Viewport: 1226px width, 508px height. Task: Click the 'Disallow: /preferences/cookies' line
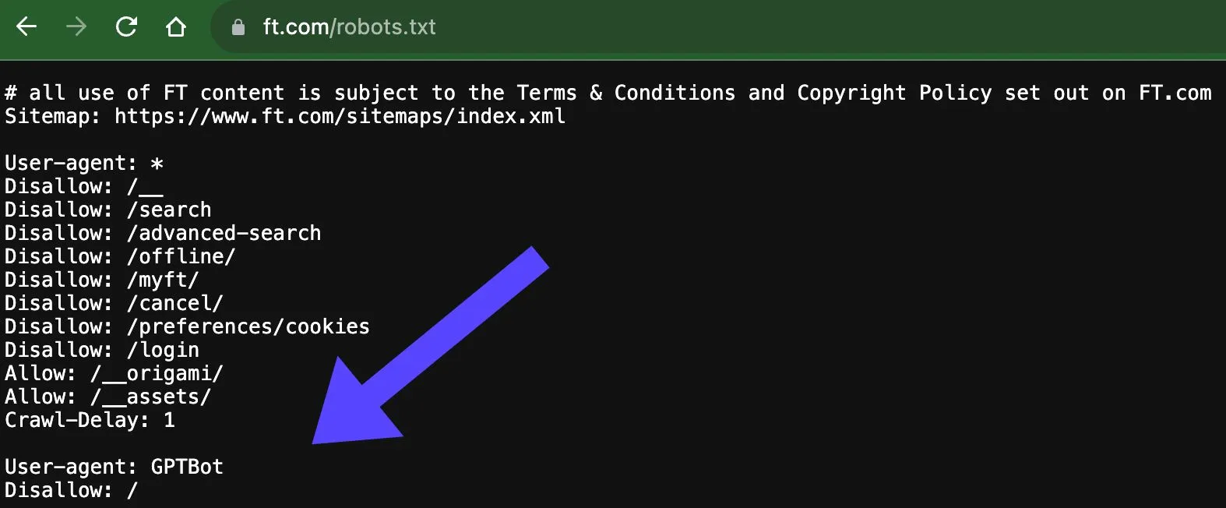click(x=187, y=326)
